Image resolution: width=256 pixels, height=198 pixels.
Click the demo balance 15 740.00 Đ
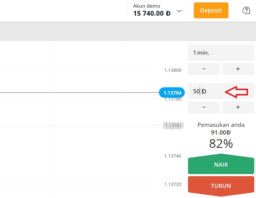(151, 13)
